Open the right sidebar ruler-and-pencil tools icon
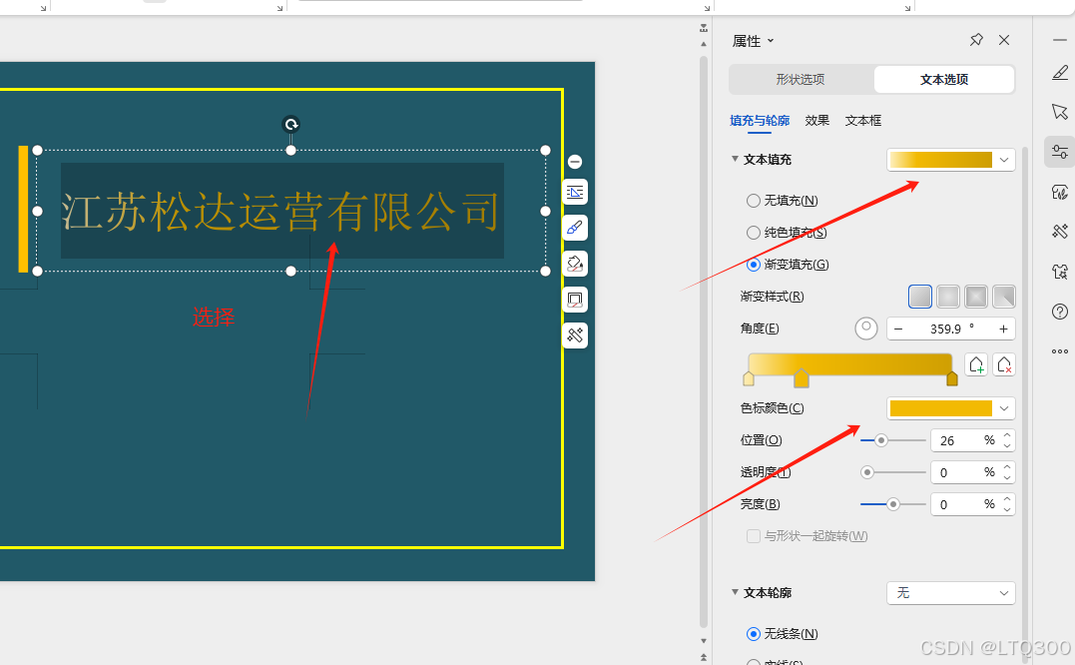This screenshot has height=665, width=1075. (x=1060, y=232)
